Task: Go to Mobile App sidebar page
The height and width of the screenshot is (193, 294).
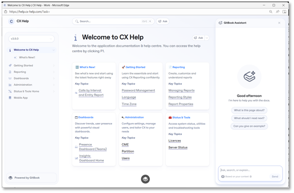Action: (x=20, y=98)
